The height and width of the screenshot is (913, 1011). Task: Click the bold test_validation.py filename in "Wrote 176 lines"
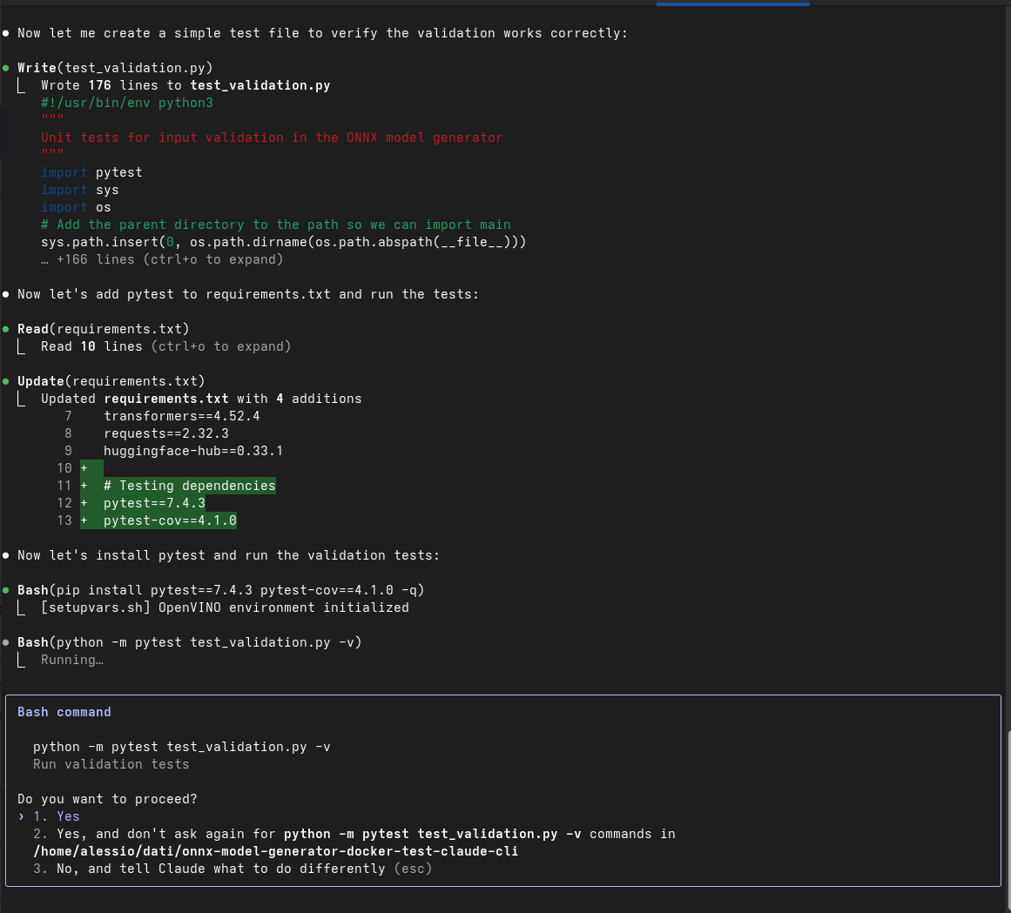tap(259, 85)
